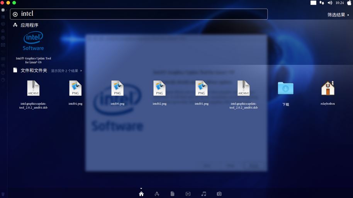Switch to the Applications lens

157,194
